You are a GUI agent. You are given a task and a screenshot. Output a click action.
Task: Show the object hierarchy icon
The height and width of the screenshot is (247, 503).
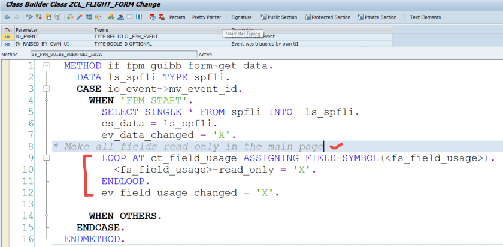coord(111,17)
